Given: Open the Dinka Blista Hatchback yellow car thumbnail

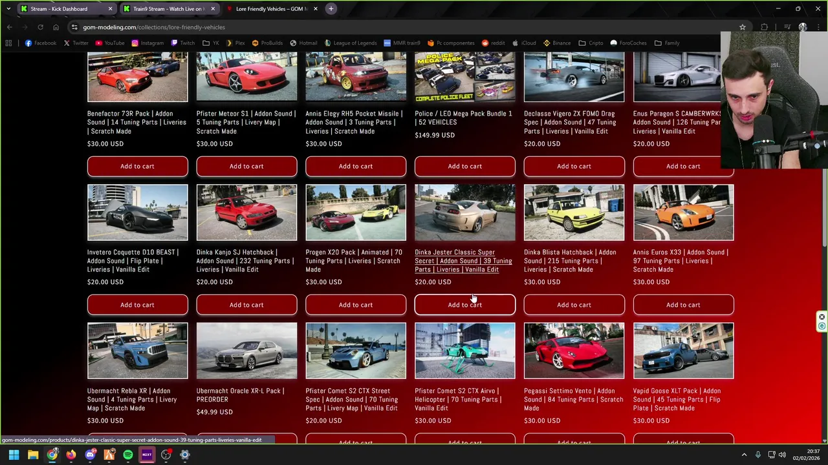Looking at the screenshot, I should [x=574, y=212].
